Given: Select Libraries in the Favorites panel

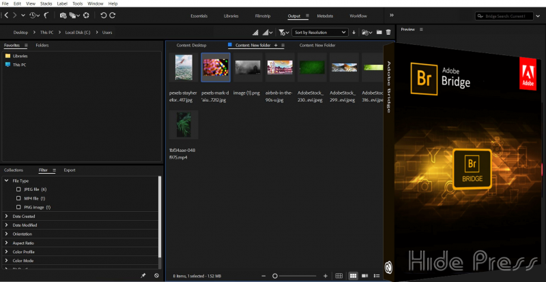Looking at the screenshot, I should [x=20, y=56].
